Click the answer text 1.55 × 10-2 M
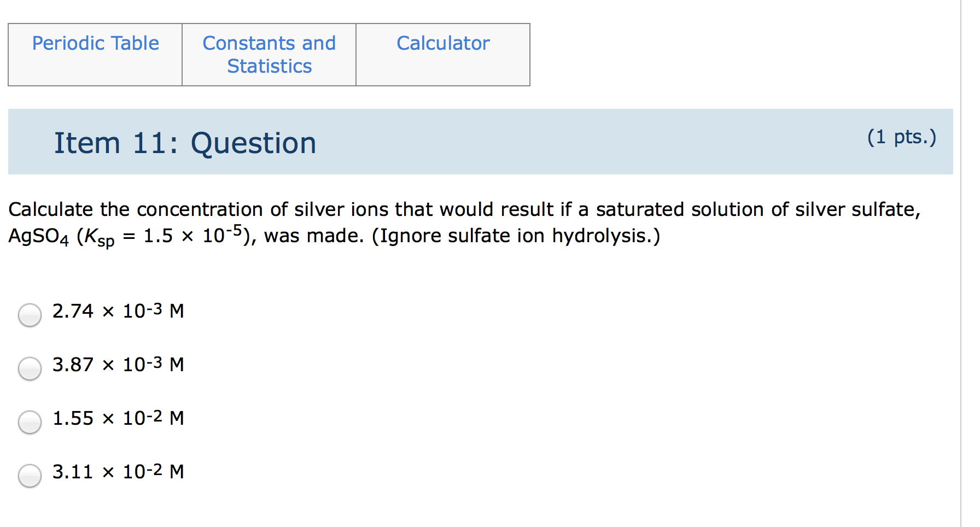The image size is (980, 527). point(117,417)
